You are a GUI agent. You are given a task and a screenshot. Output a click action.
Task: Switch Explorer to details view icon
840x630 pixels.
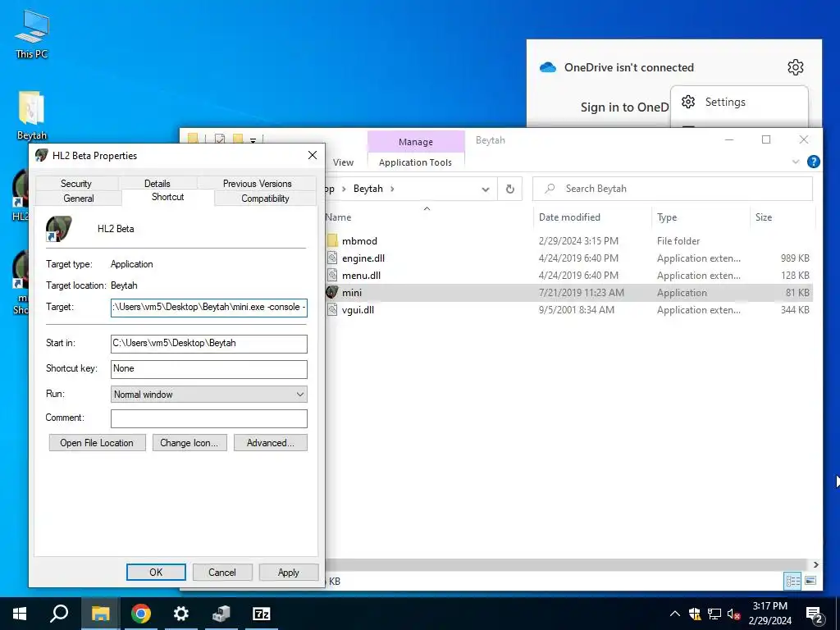pos(793,581)
